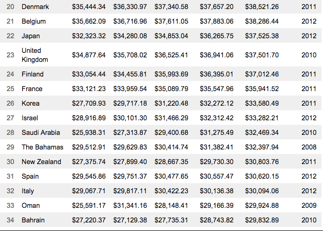
Task: Select the Spain row label
Action: 31,177
